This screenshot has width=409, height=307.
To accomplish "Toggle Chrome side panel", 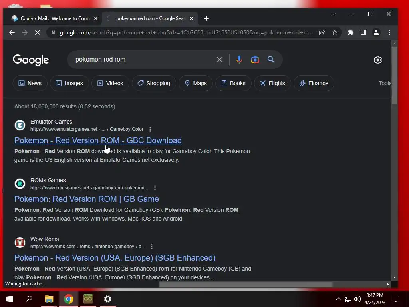I will point(363,32).
